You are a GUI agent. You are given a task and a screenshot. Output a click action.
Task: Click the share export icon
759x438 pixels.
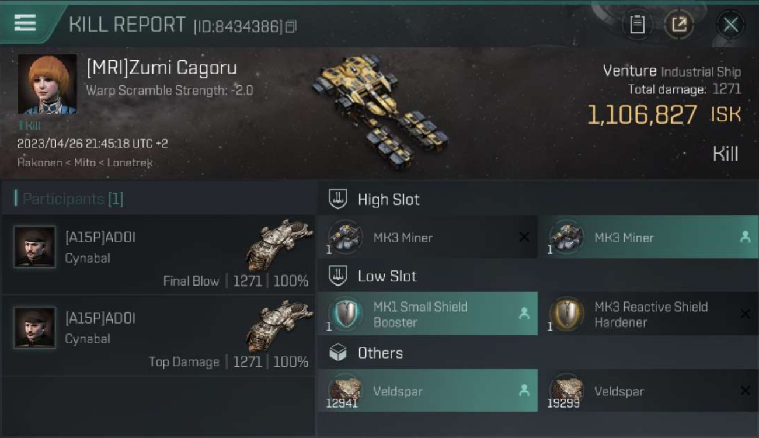tap(678, 25)
